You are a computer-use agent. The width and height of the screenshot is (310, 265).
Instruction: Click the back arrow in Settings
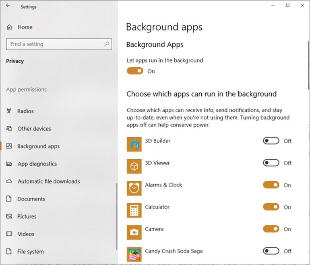(x=8, y=6)
